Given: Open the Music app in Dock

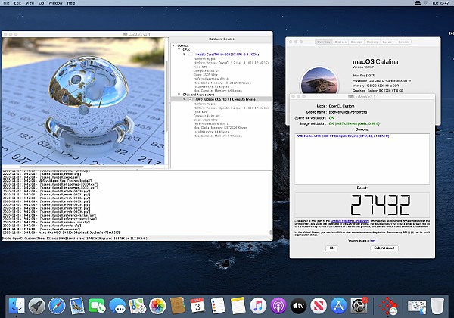Looking at the screenshot, I should pos(257,305).
